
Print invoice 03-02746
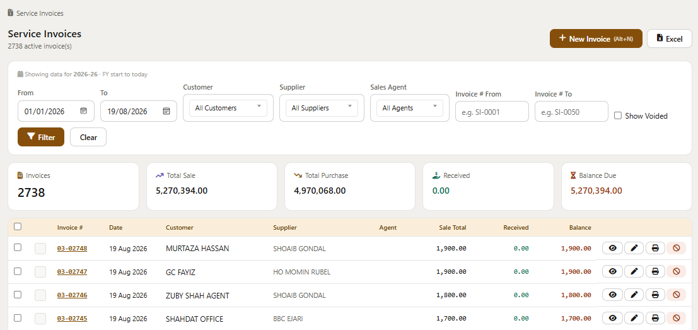pyautogui.click(x=655, y=295)
